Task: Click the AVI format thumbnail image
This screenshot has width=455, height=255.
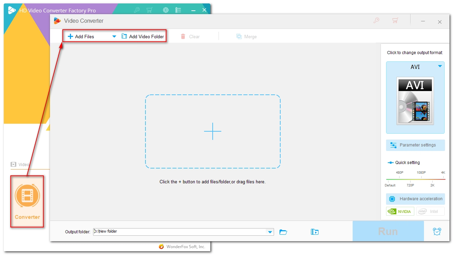Action: pos(415,101)
